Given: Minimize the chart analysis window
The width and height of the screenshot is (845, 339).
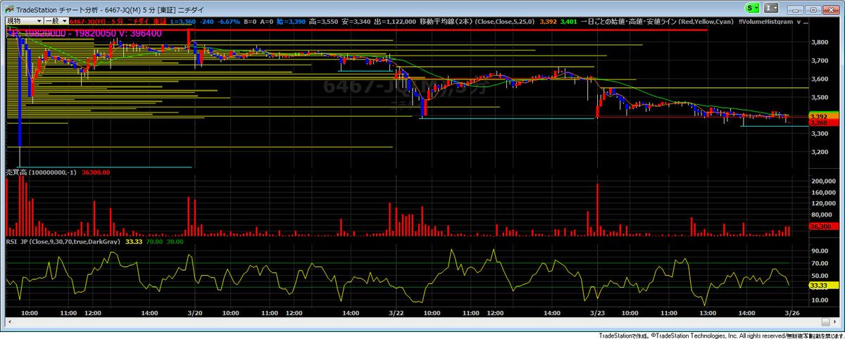Looking at the screenshot, I should [x=796, y=9].
